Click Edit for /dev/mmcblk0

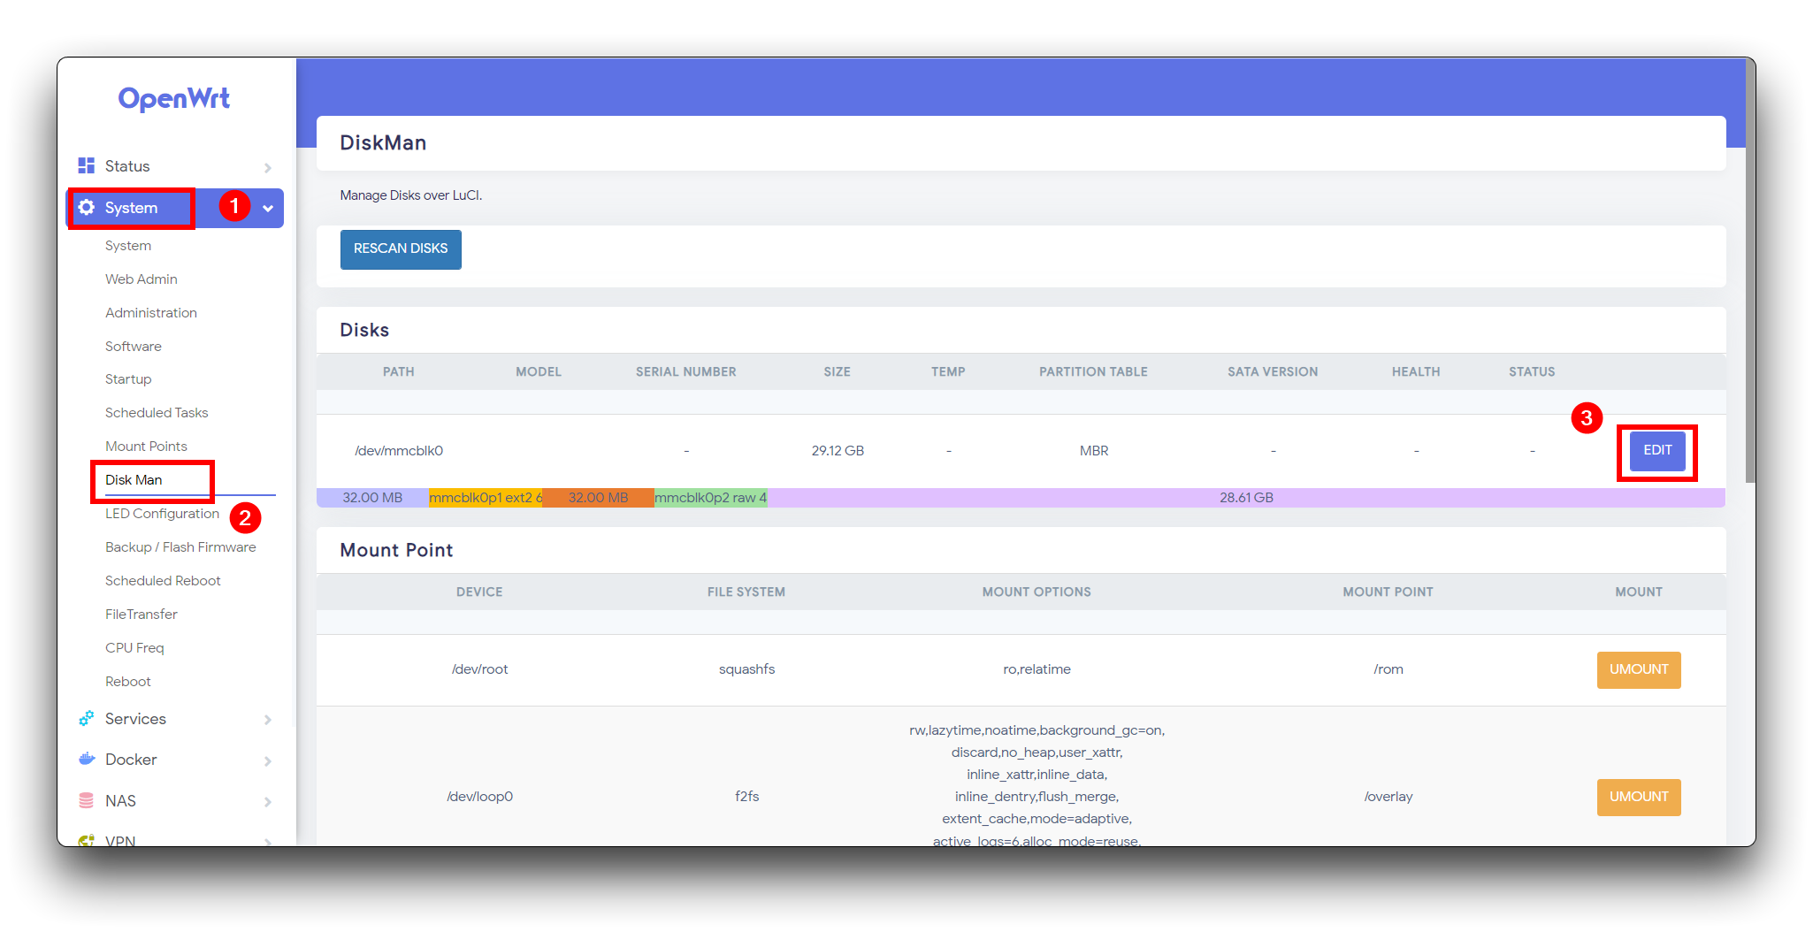click(x=1657, y=451)
